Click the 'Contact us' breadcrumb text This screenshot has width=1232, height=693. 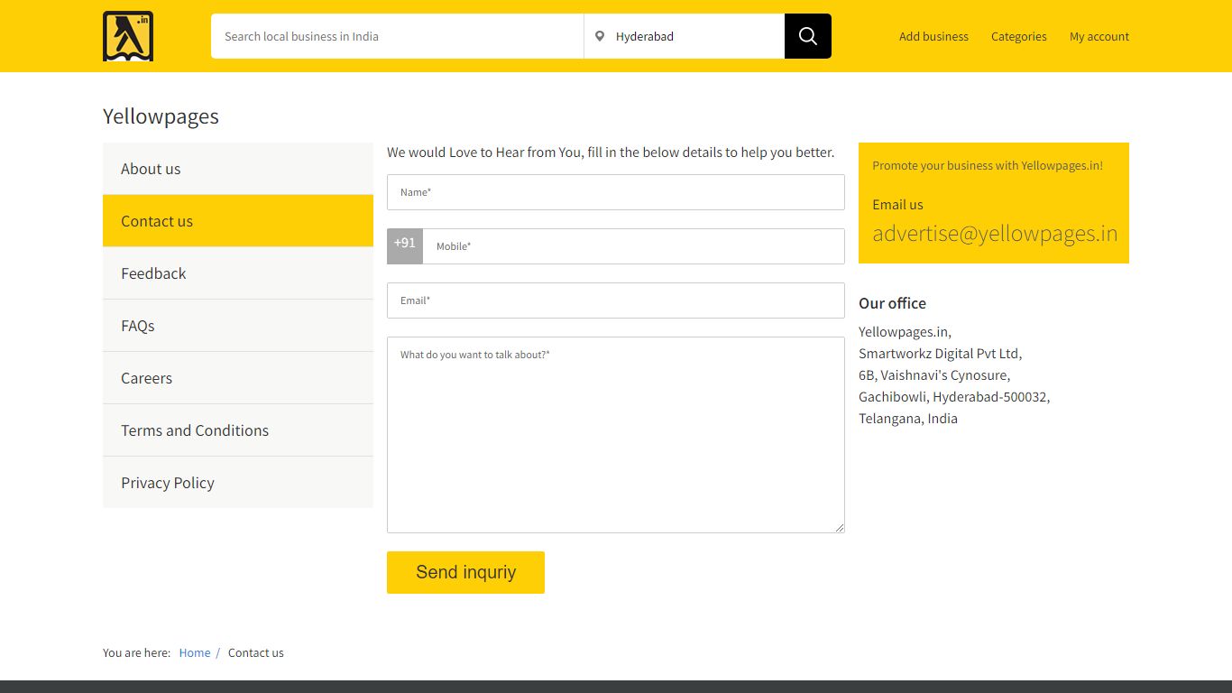pyautogui.click(x=256, y=652)
